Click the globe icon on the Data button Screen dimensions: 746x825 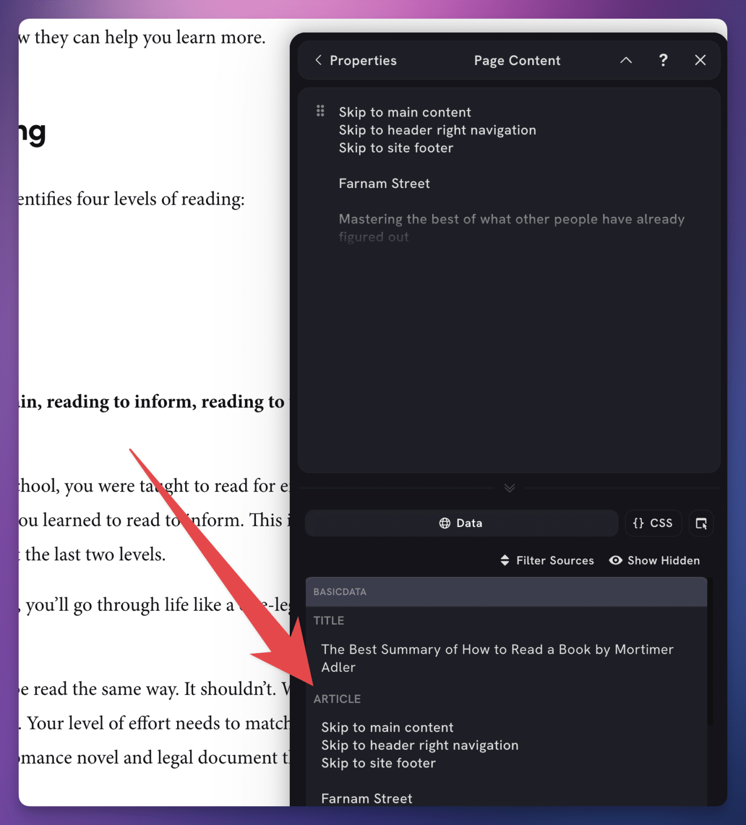[446, 523]
